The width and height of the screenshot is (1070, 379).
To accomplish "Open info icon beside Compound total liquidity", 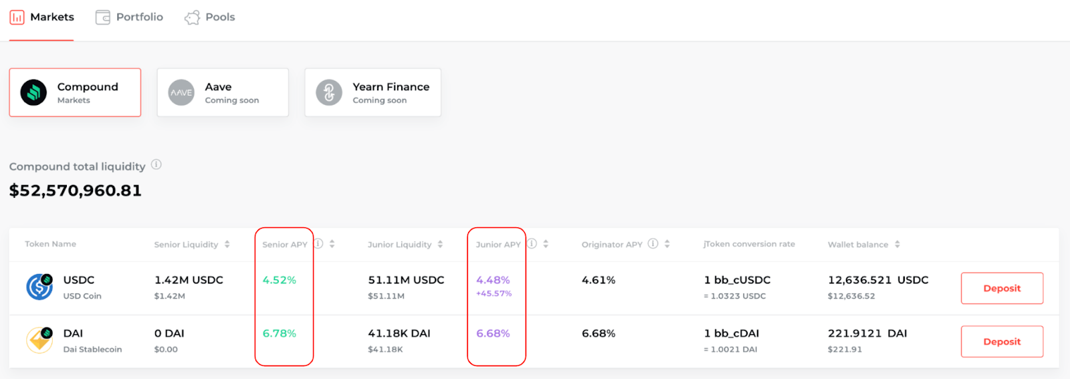I will tap(156, 164).
